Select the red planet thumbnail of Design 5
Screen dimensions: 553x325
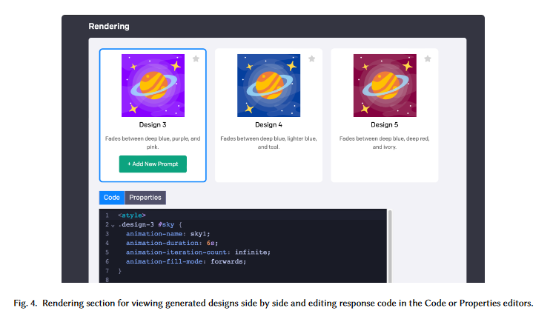[x=384, y=85]
